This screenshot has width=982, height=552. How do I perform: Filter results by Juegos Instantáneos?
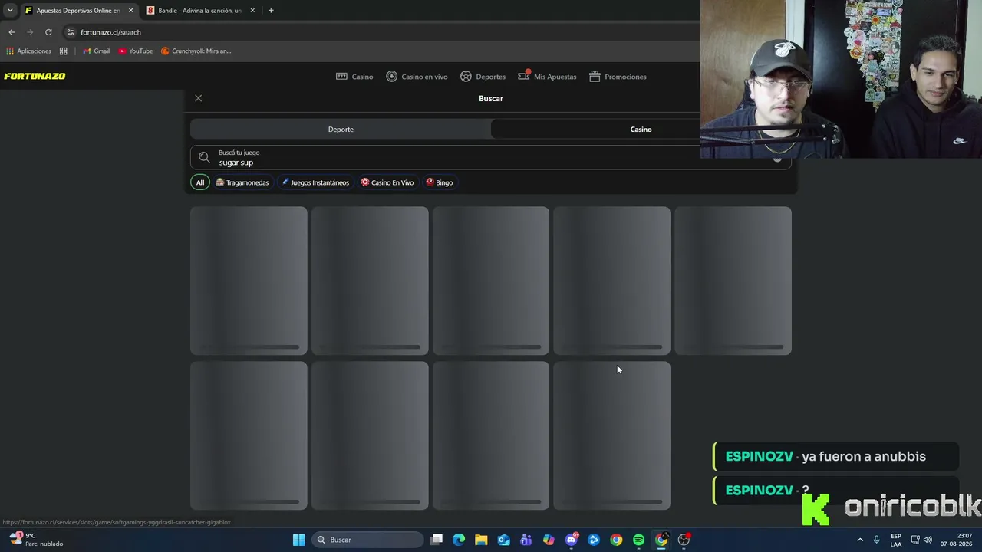click(315, 182)
